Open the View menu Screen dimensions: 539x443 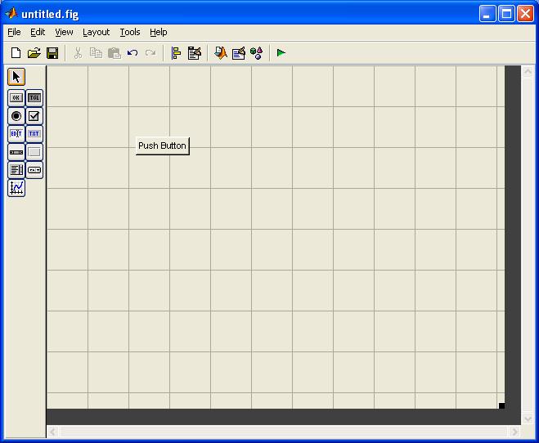click(x=64, y=32)
